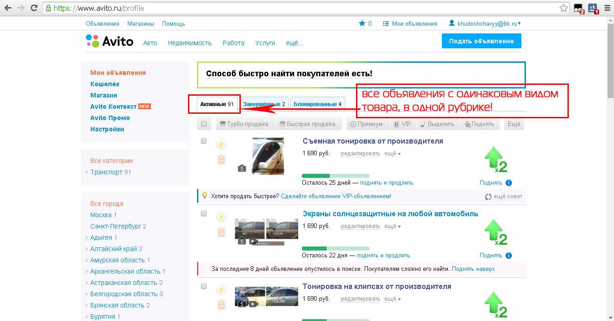The width and height of the screenshot is (614, 321).
Task: Click the premium badge icon on Экраны солнцезащитные
Action: 221,217
